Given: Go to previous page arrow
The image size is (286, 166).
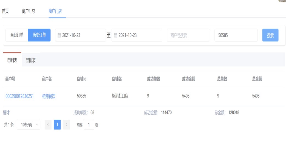Looking at the screenshot, I should (48, 125).
